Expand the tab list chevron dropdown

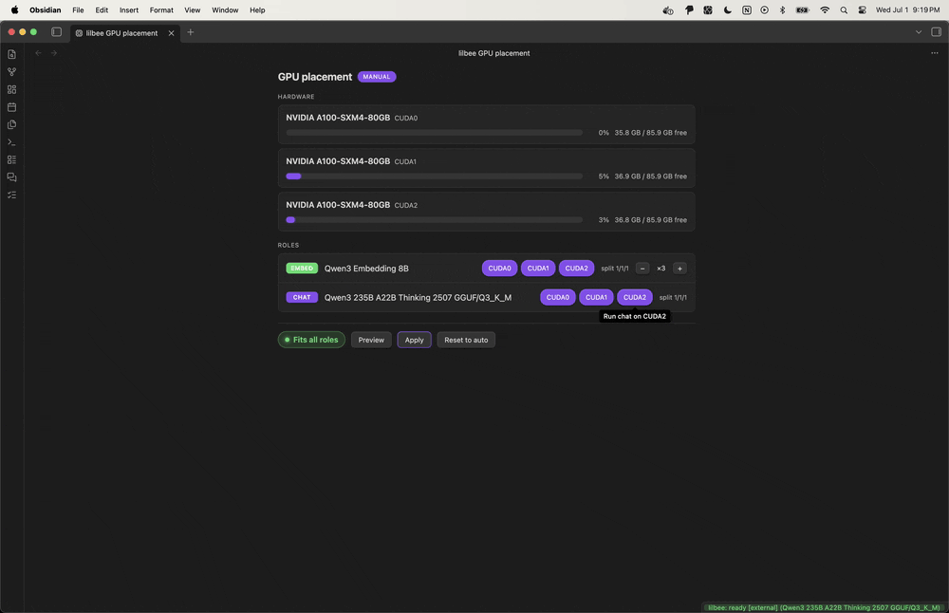(918, 32)
